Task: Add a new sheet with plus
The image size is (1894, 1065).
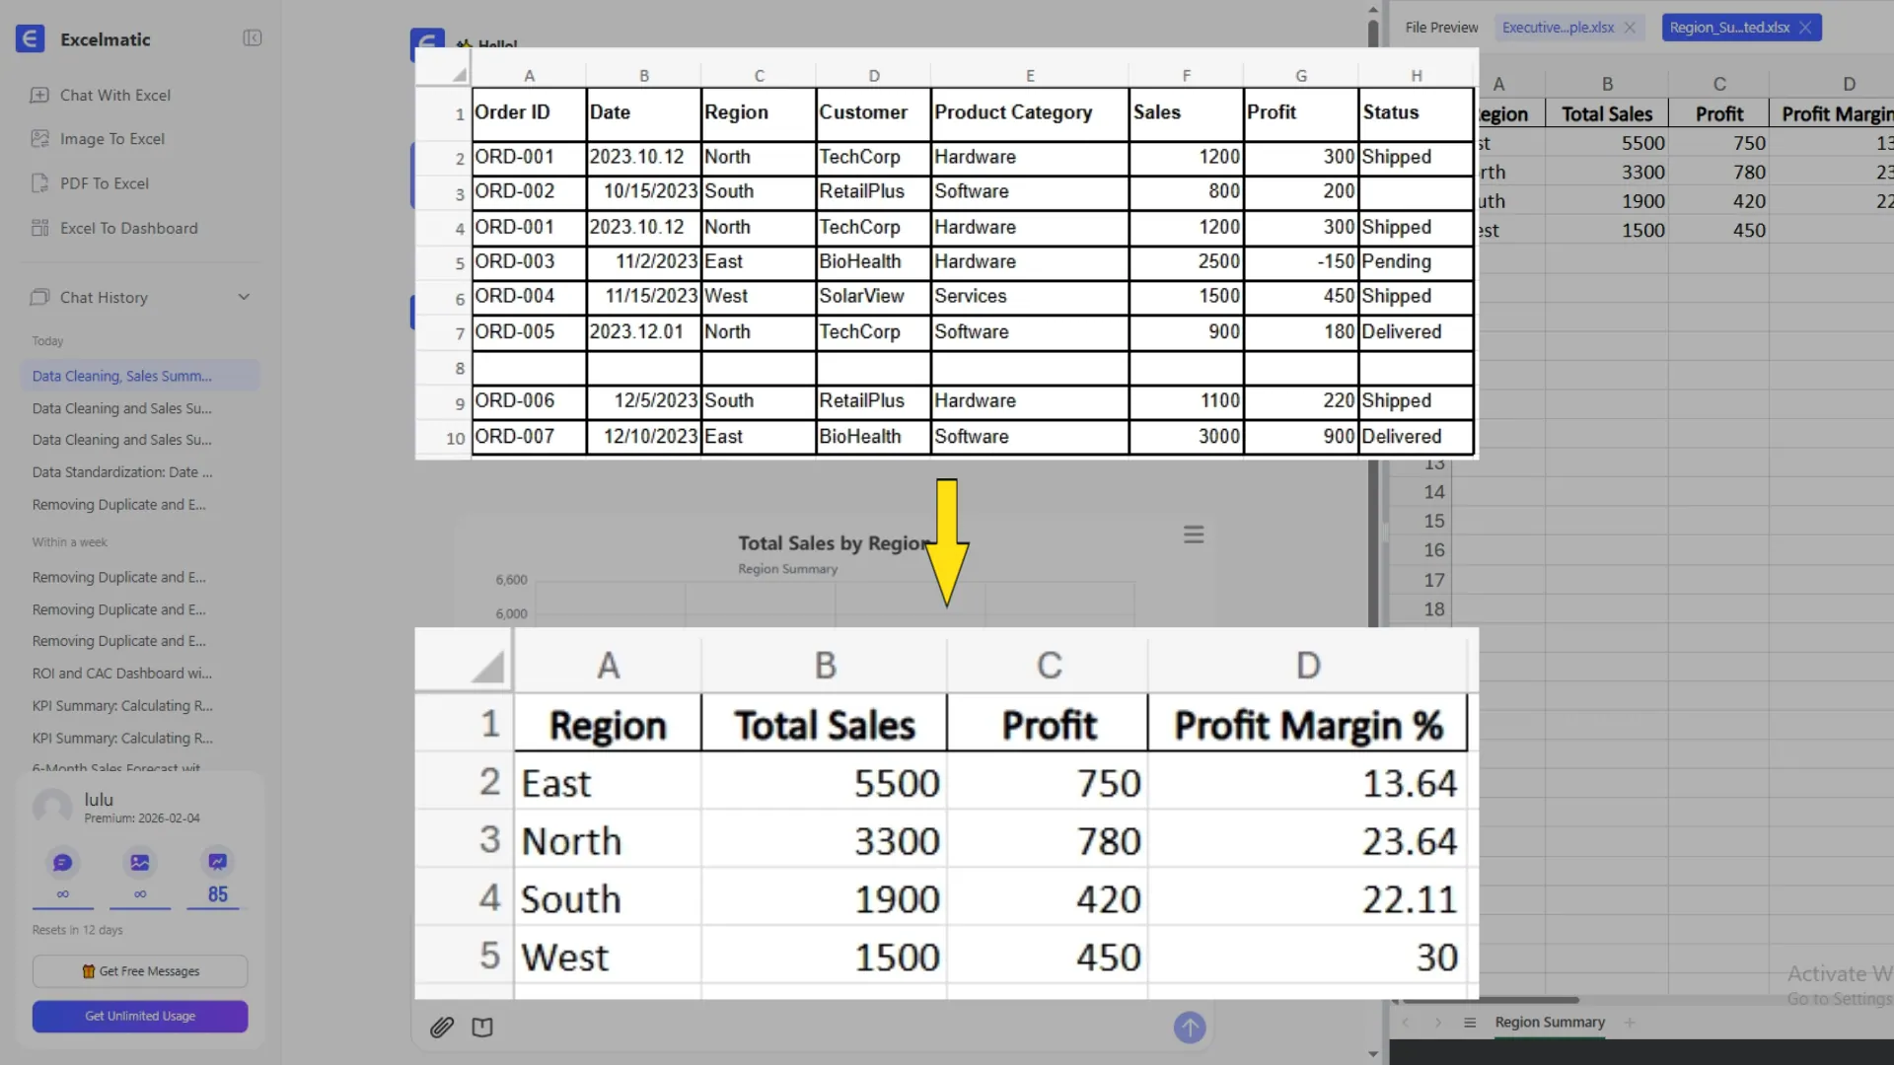Action: [1630, 1023]
